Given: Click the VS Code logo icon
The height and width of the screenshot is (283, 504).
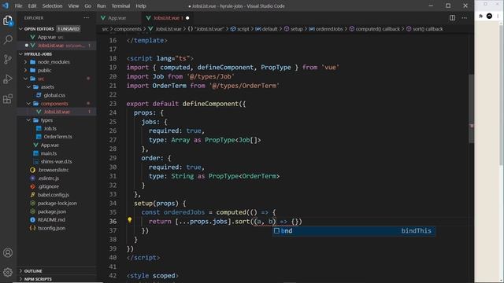Looking at the screenshot, I should 6,6.
